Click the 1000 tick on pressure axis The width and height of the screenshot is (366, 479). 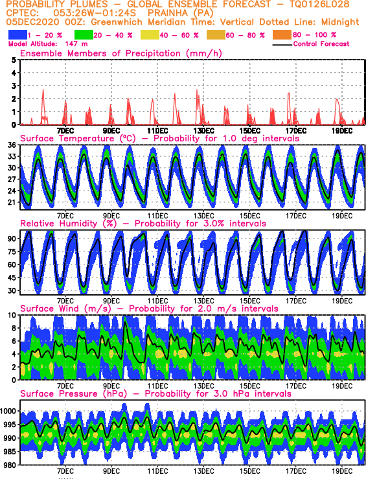coord(8,411)
